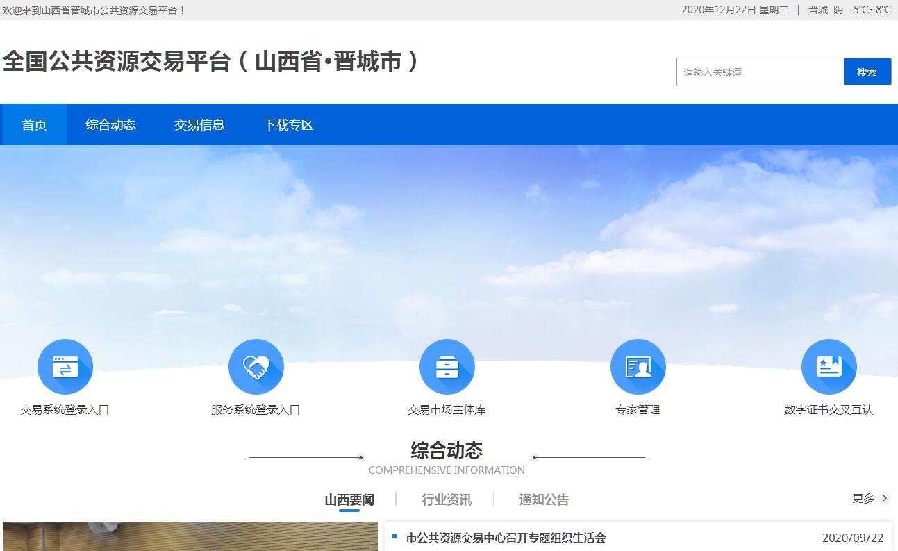Open the 下载专区 navigation item
Image resolution: width=898 pixels, height=551 pixels.
[x=288, y=125]
